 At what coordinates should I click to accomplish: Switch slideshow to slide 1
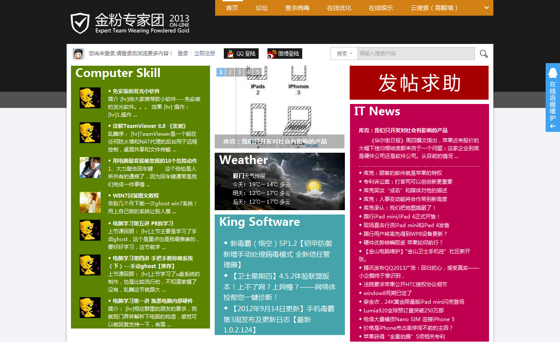(221, 72)
